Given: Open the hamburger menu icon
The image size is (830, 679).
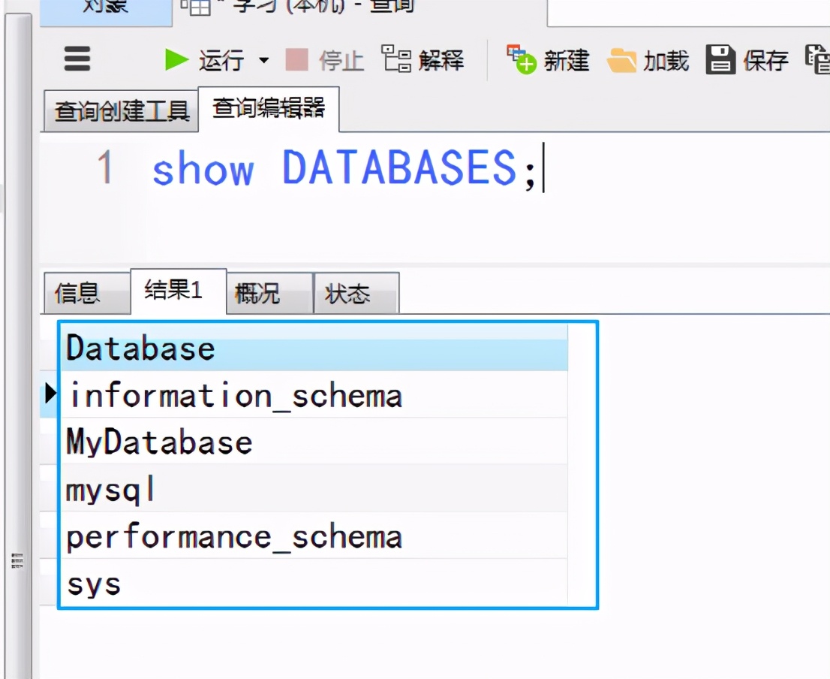Looking at the screenshot, I should (77, 59).
